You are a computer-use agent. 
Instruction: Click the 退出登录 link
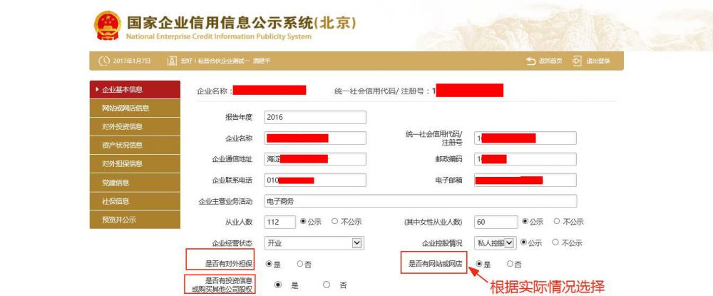point(597,61)
